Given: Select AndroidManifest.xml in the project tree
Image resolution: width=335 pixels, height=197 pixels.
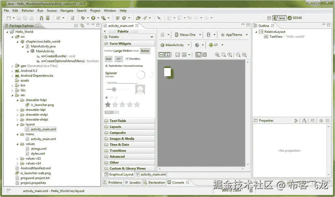Looking at the screenshot, I should click(36, 168).
